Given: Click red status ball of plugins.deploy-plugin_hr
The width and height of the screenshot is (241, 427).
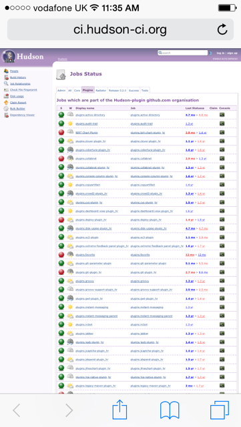Looking at the screenshot, I should click(x=61, y=220).
